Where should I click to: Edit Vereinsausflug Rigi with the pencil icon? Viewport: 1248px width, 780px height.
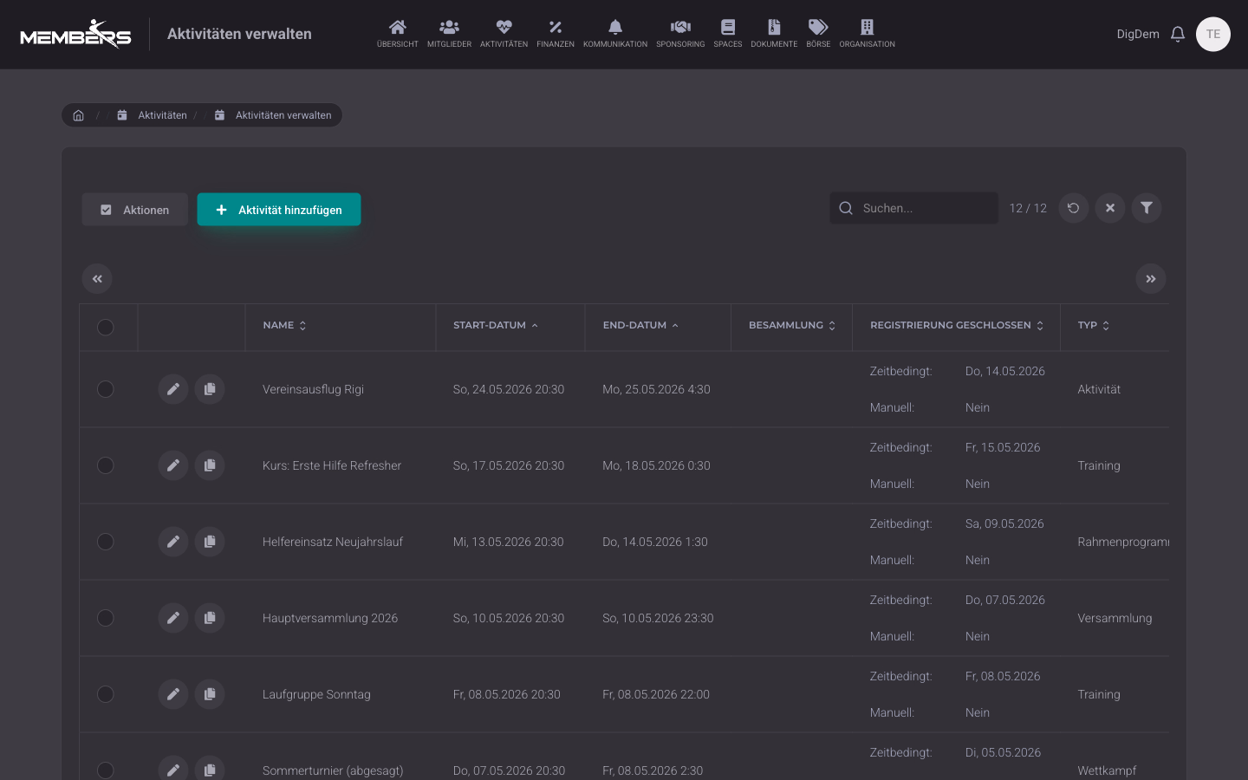click(x=173, y=389)
